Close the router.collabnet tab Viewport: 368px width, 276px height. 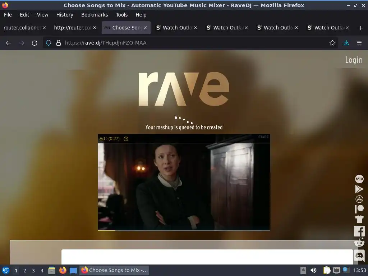[44, 28]
